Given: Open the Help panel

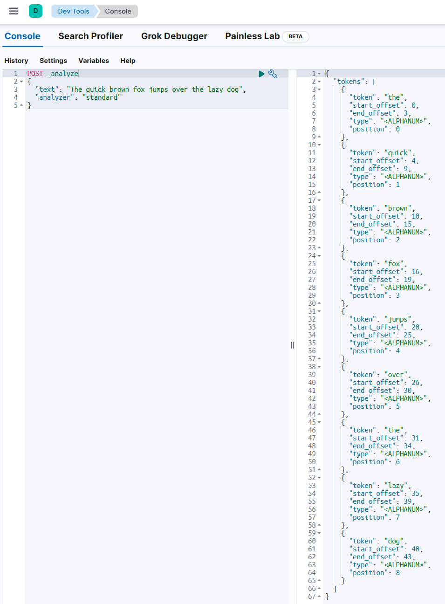Looking at the screenshot, I should tap(128, 61).
